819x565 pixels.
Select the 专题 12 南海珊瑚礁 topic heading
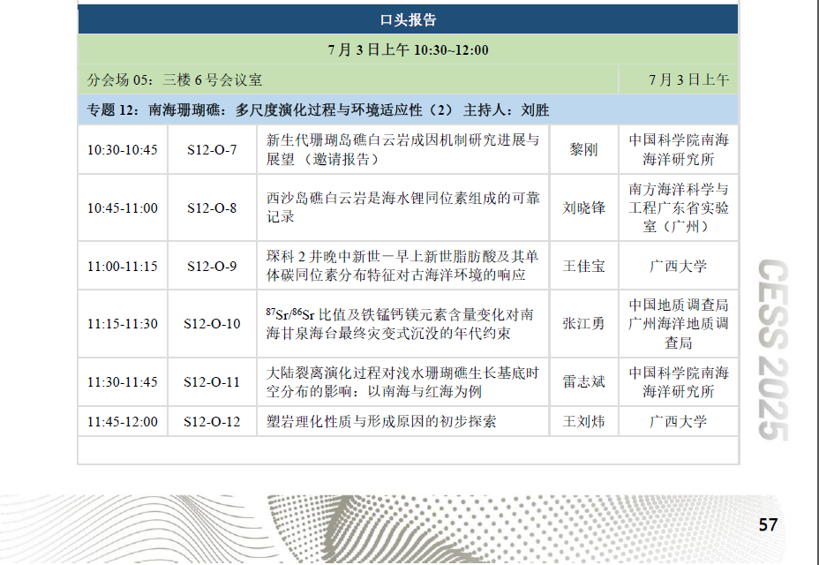point(318,110)
